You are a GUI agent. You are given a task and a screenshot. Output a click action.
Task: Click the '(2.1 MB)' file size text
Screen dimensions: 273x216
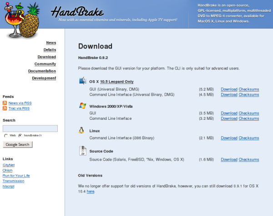[206, 138]
